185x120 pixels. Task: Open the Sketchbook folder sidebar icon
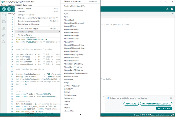(x=4, y=15)
